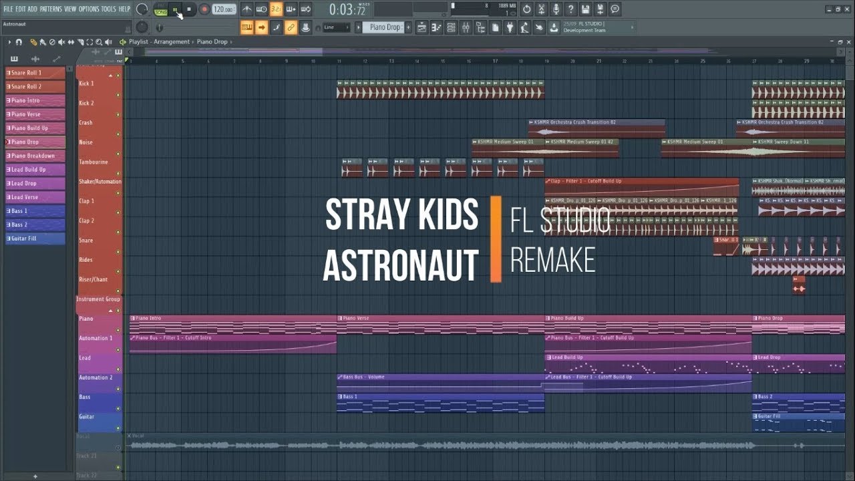Select the delete tool in playlist toolbar
855x481 pixels.
tap(52, 41)
